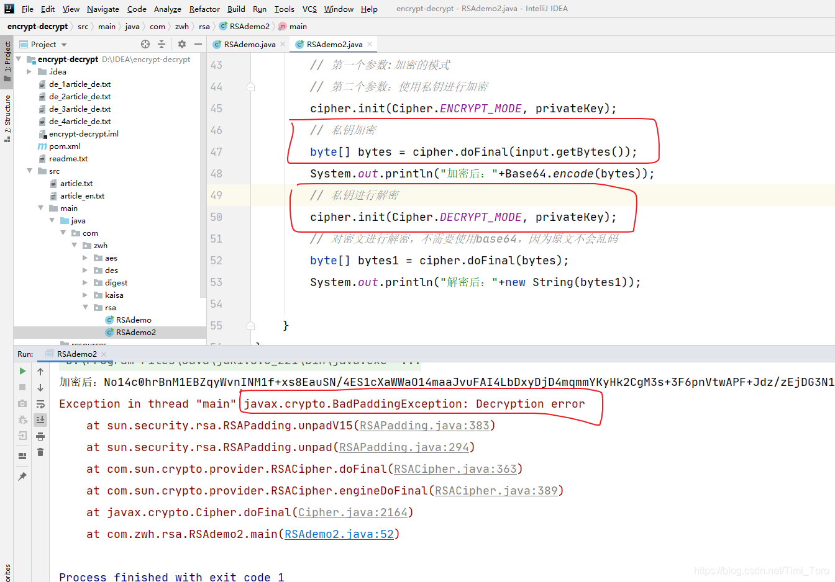Click the fold marker at line 44

point(250,87)
